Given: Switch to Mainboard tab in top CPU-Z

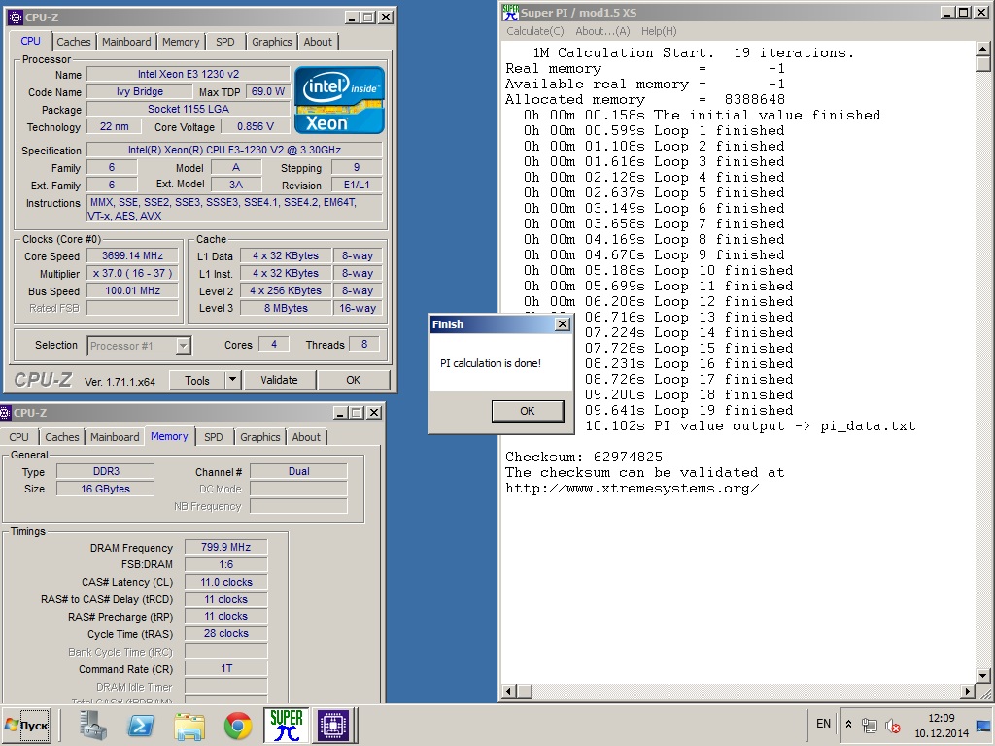Looking at the screenshot, I should pyautogui.click(x=126, y=42).
